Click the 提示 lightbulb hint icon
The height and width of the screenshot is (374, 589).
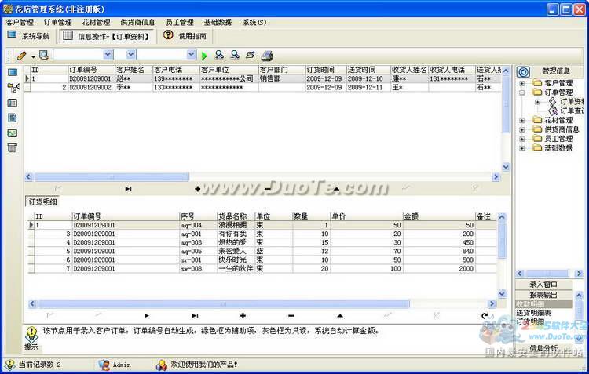(x=32, y=334)
